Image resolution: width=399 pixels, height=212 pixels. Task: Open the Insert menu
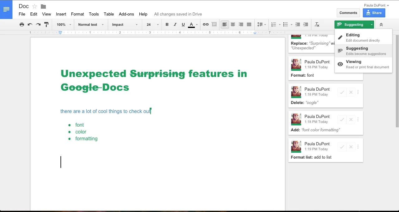[61, 14]
